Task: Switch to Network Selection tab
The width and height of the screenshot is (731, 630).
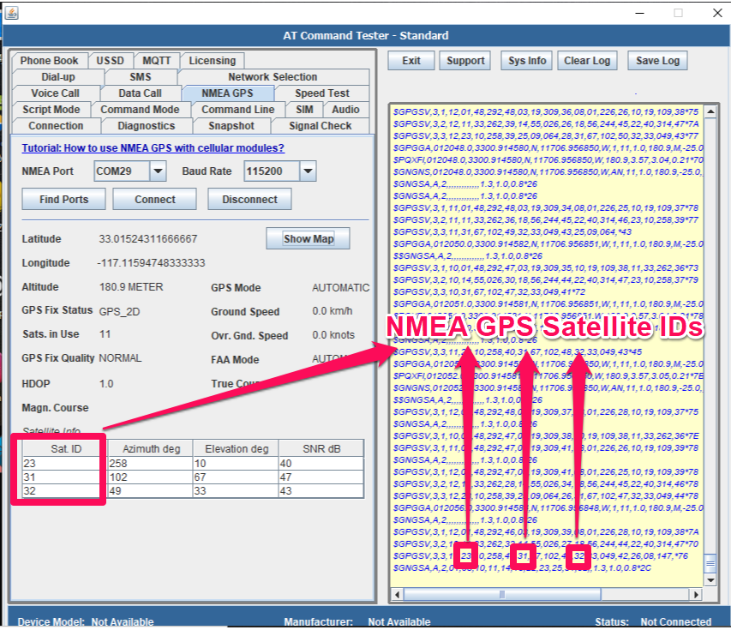Action: coord(273,77)
